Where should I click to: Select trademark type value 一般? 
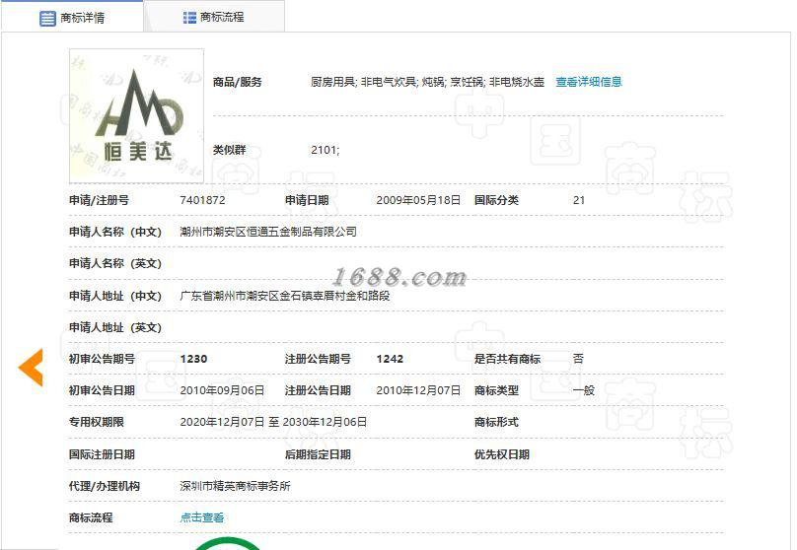click(x=584, y=390)
